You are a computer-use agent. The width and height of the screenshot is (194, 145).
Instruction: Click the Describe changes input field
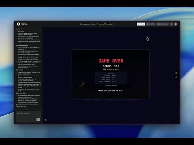[x=28, y=116]
